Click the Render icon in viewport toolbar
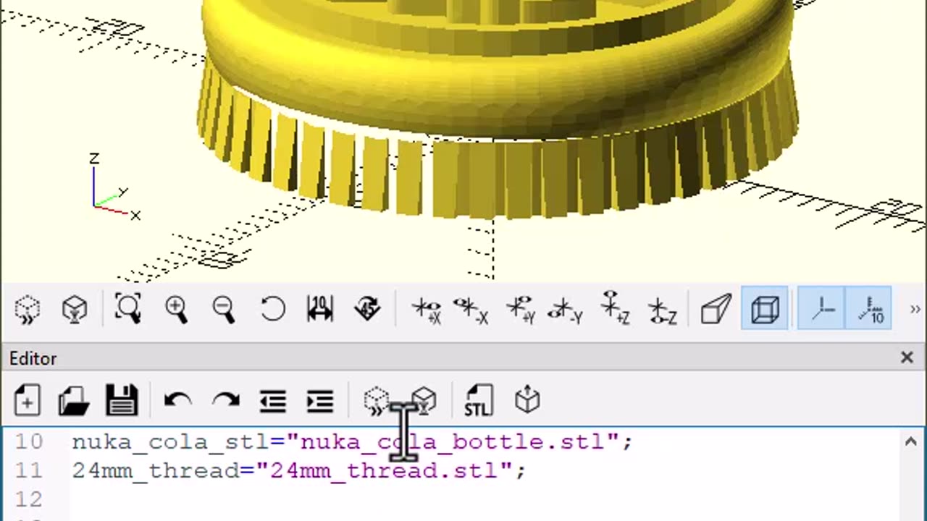927x521 pixels. (x=74, y=310)
